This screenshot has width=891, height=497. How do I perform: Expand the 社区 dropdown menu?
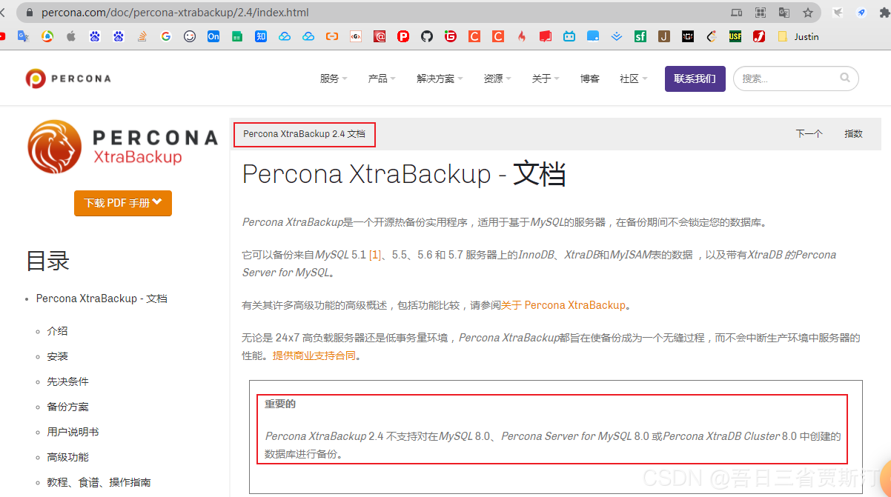(634, 79)
